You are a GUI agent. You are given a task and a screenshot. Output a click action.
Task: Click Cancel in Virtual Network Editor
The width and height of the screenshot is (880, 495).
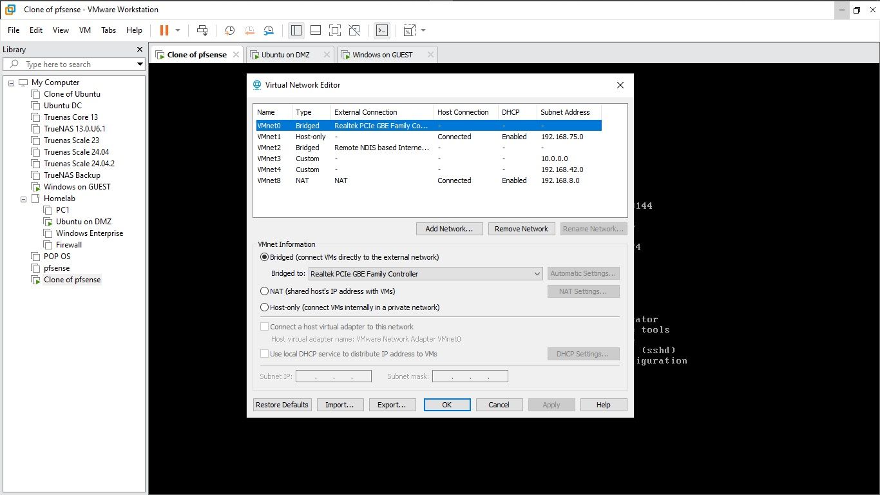pos(499,405)
